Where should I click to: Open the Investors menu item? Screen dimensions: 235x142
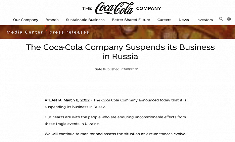click(x=204, y=20)
